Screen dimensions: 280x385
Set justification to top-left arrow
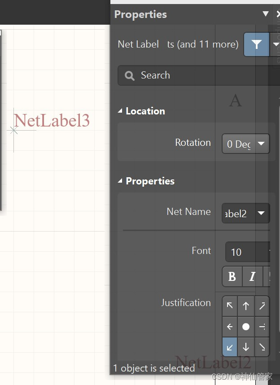click(x=230, y=306)
